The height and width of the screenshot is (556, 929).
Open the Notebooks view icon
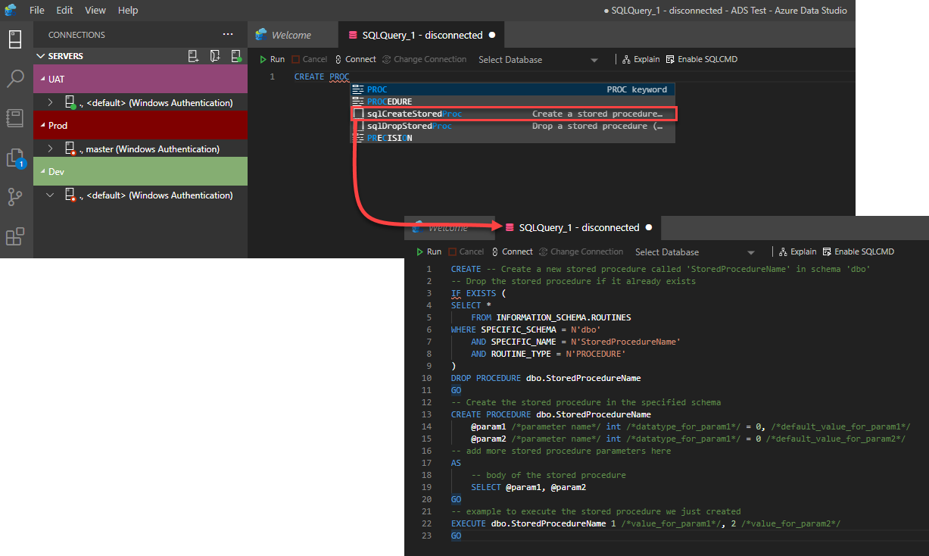point(15,118)
